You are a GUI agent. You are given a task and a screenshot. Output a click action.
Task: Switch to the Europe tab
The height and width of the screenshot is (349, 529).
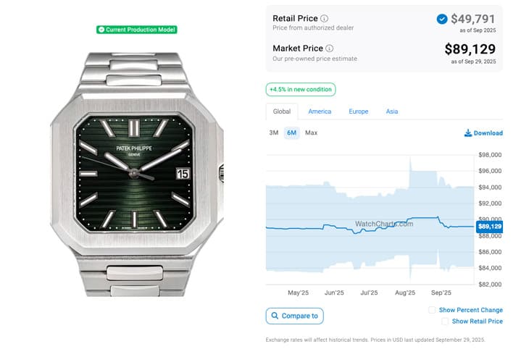358,112
